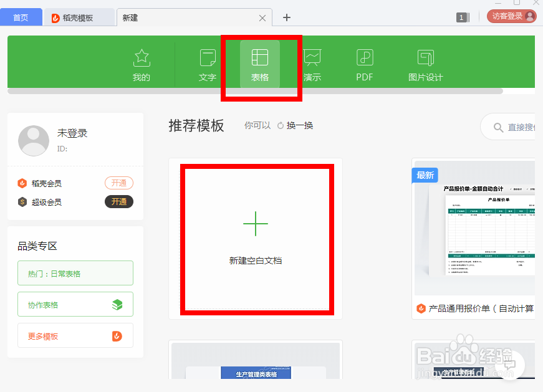Click 开通 to activate 稻壳会员
Viewport: 543px width, 392px height.
click(x=118, y=183)
